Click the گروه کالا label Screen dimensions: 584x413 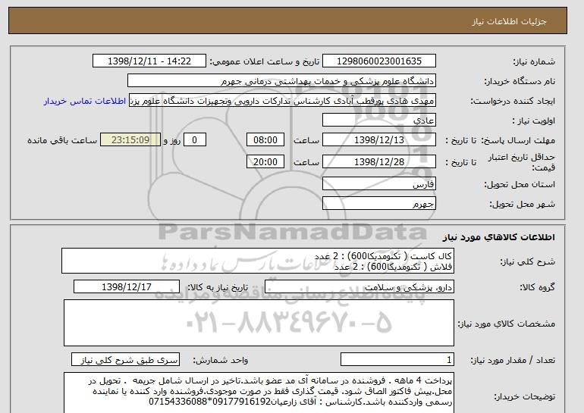pos(538,287)
